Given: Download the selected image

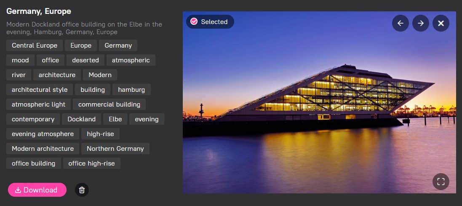Looking at the screenshot, I should (x=37, y=190).
